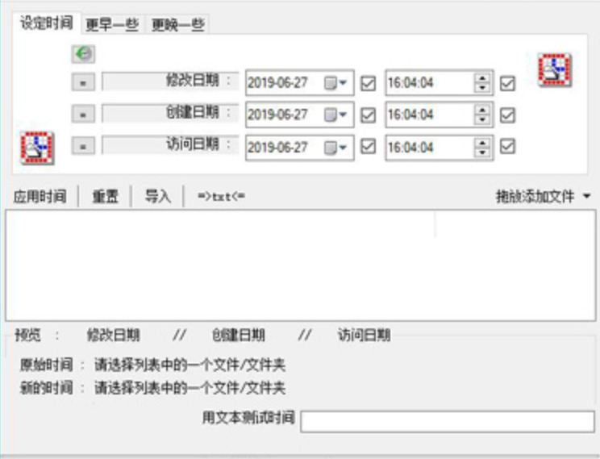Click the 导入 button

[157, 197]
